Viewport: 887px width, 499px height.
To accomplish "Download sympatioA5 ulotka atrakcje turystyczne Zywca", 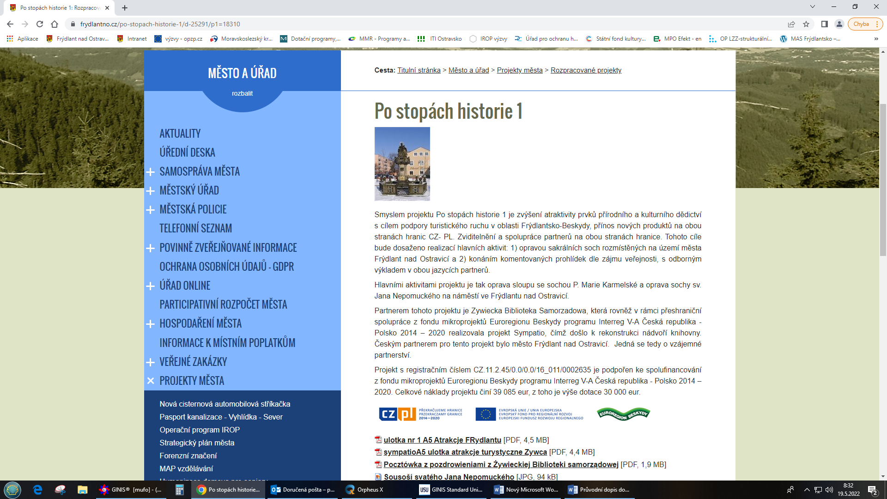I will click(465, 452).
